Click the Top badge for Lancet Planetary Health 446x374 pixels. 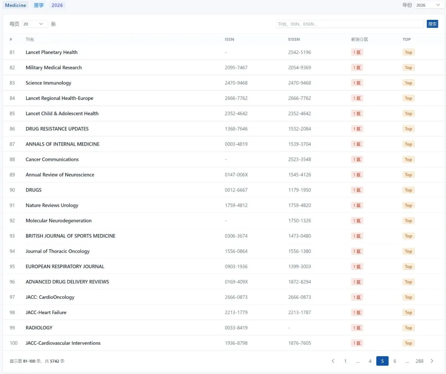click(x=408, y=52)
